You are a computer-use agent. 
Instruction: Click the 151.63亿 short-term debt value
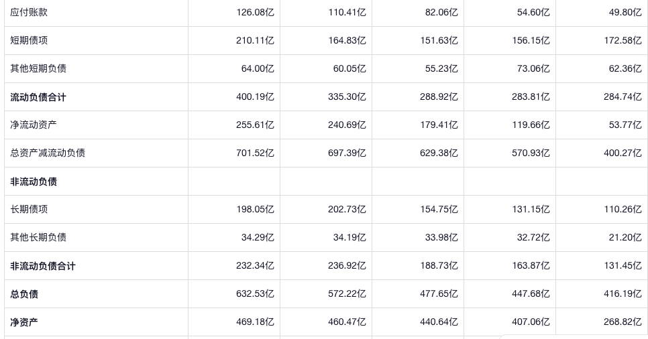[439, 40]
